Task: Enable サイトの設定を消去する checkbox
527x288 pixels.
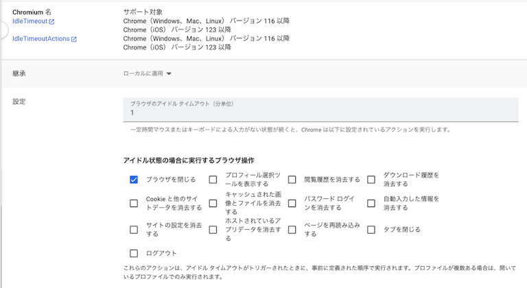Action: pos(134,230)
